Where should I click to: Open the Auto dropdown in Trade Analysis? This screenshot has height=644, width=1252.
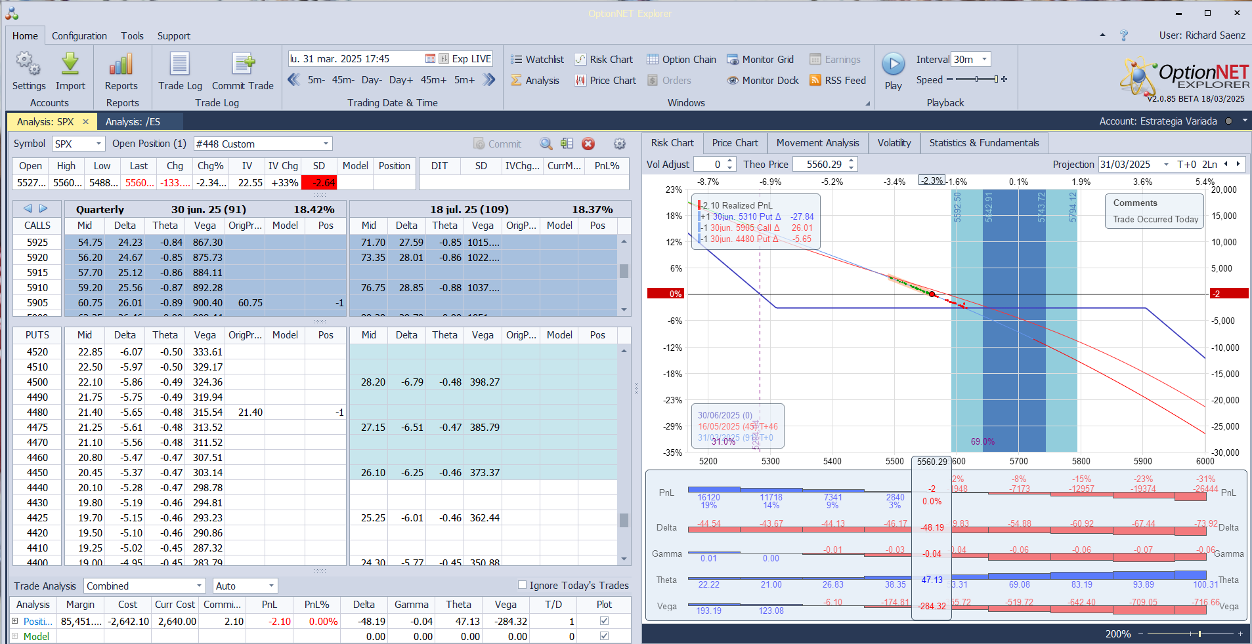point(271,586)
